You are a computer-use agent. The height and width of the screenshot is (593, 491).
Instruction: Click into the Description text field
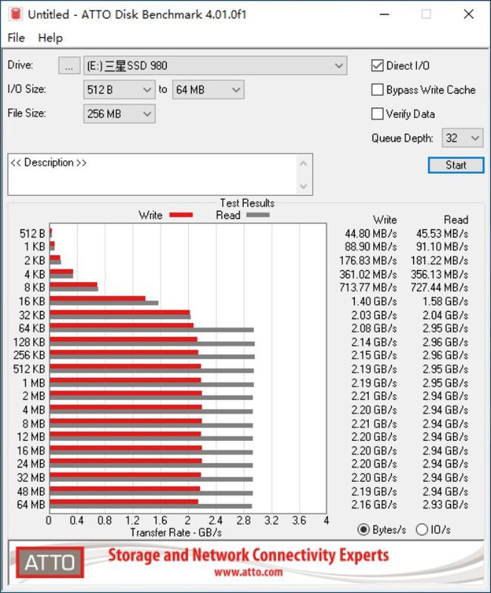click(x=153, y=174)
